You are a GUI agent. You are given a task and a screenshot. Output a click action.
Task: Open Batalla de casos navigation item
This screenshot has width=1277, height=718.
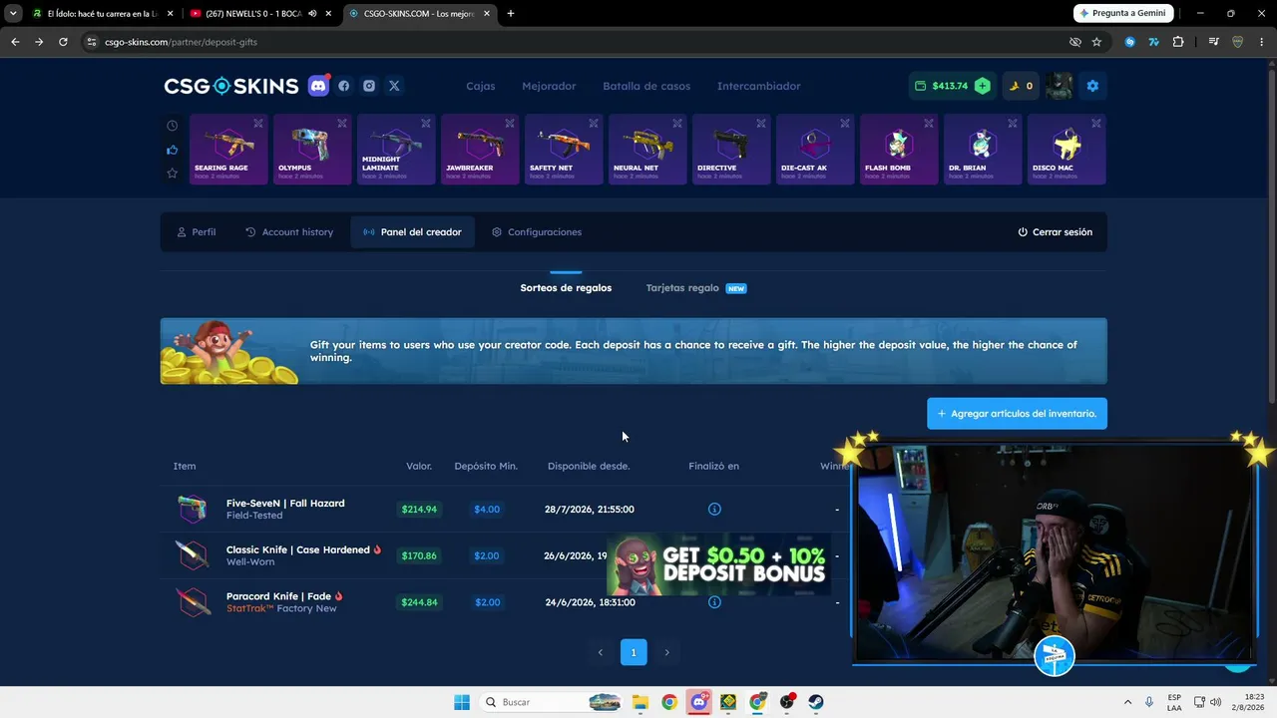646,86
